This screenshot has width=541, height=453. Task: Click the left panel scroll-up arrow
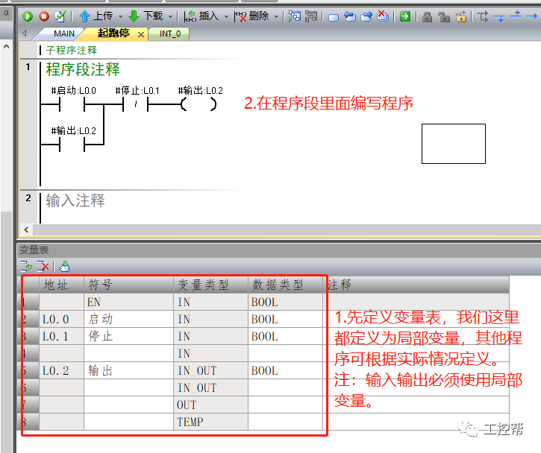6,46
